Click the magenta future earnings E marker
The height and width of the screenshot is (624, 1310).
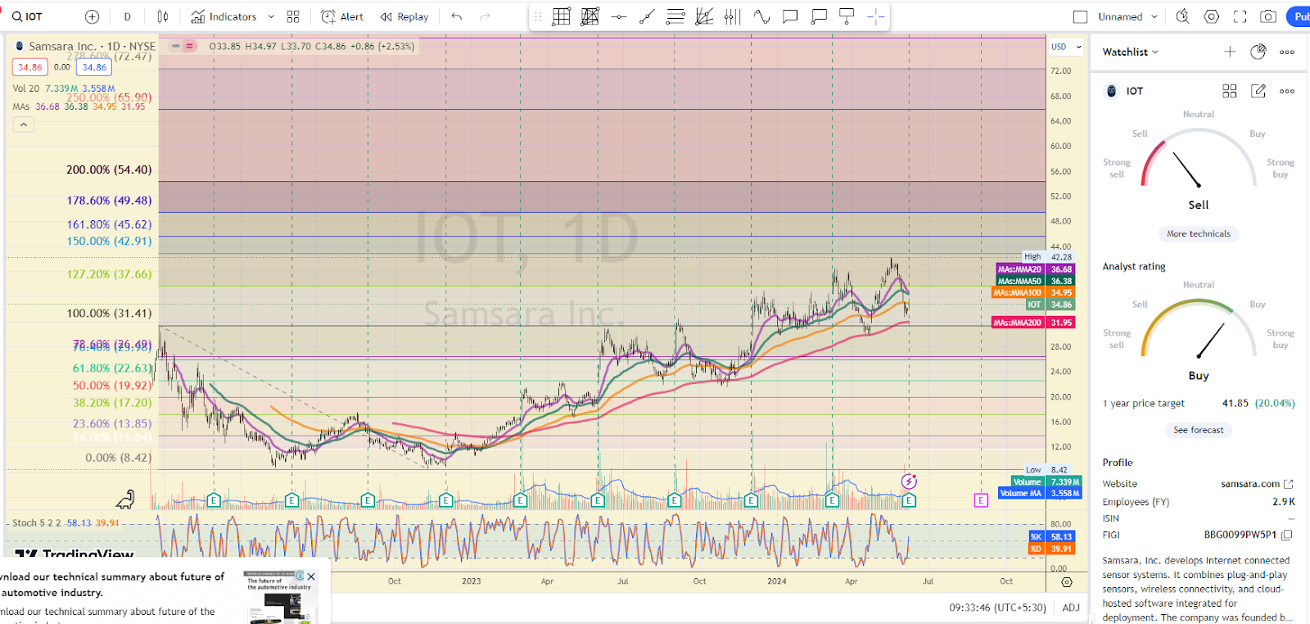coord(981,500)
